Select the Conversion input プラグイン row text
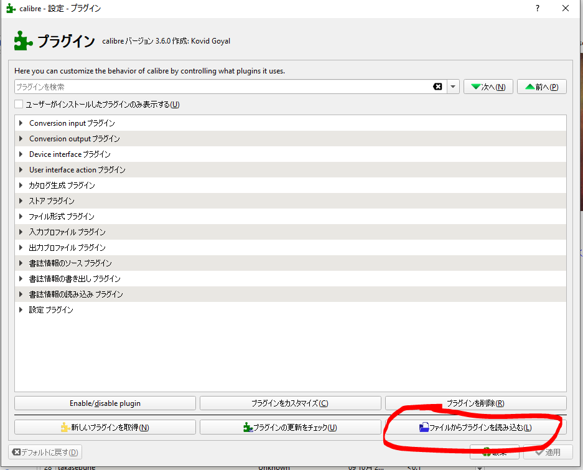This screenshot has height=470, width=583. [72, 123]
